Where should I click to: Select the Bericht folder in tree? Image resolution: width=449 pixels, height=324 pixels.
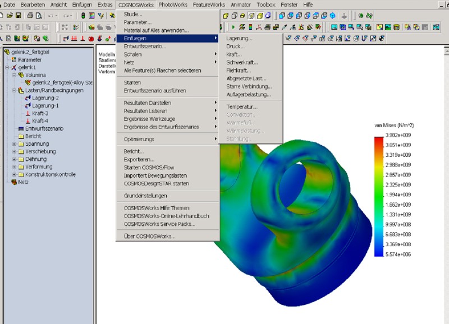pyautogui.click(x=33, y=136)
